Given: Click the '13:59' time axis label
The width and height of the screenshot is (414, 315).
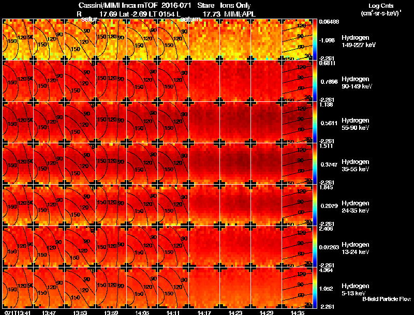Looking at the screenshot, I should [111, 313].
